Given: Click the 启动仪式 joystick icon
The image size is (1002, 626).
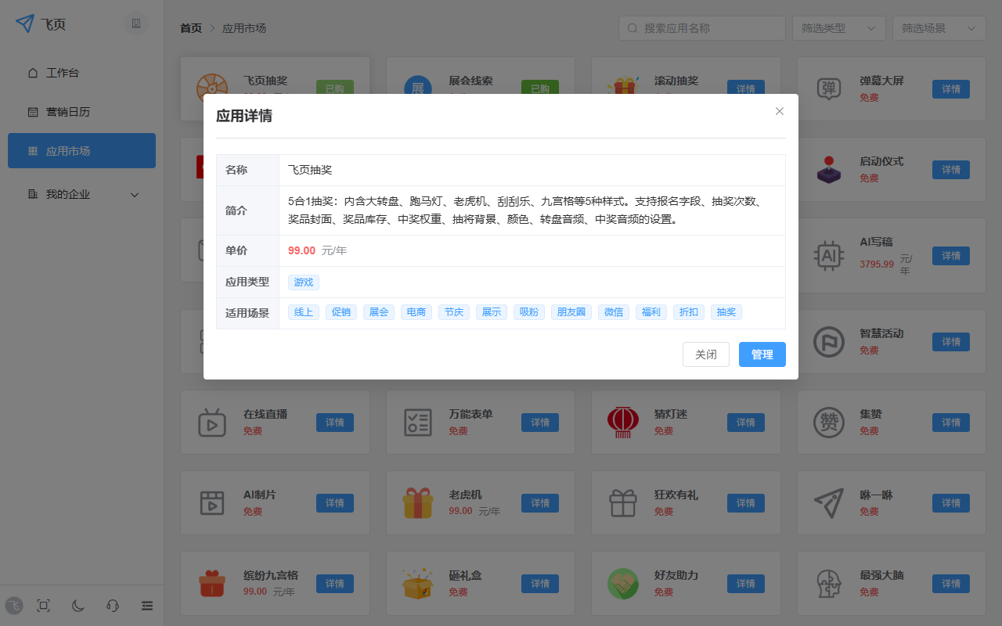Looking at the screenshot, I should point(828,170).
